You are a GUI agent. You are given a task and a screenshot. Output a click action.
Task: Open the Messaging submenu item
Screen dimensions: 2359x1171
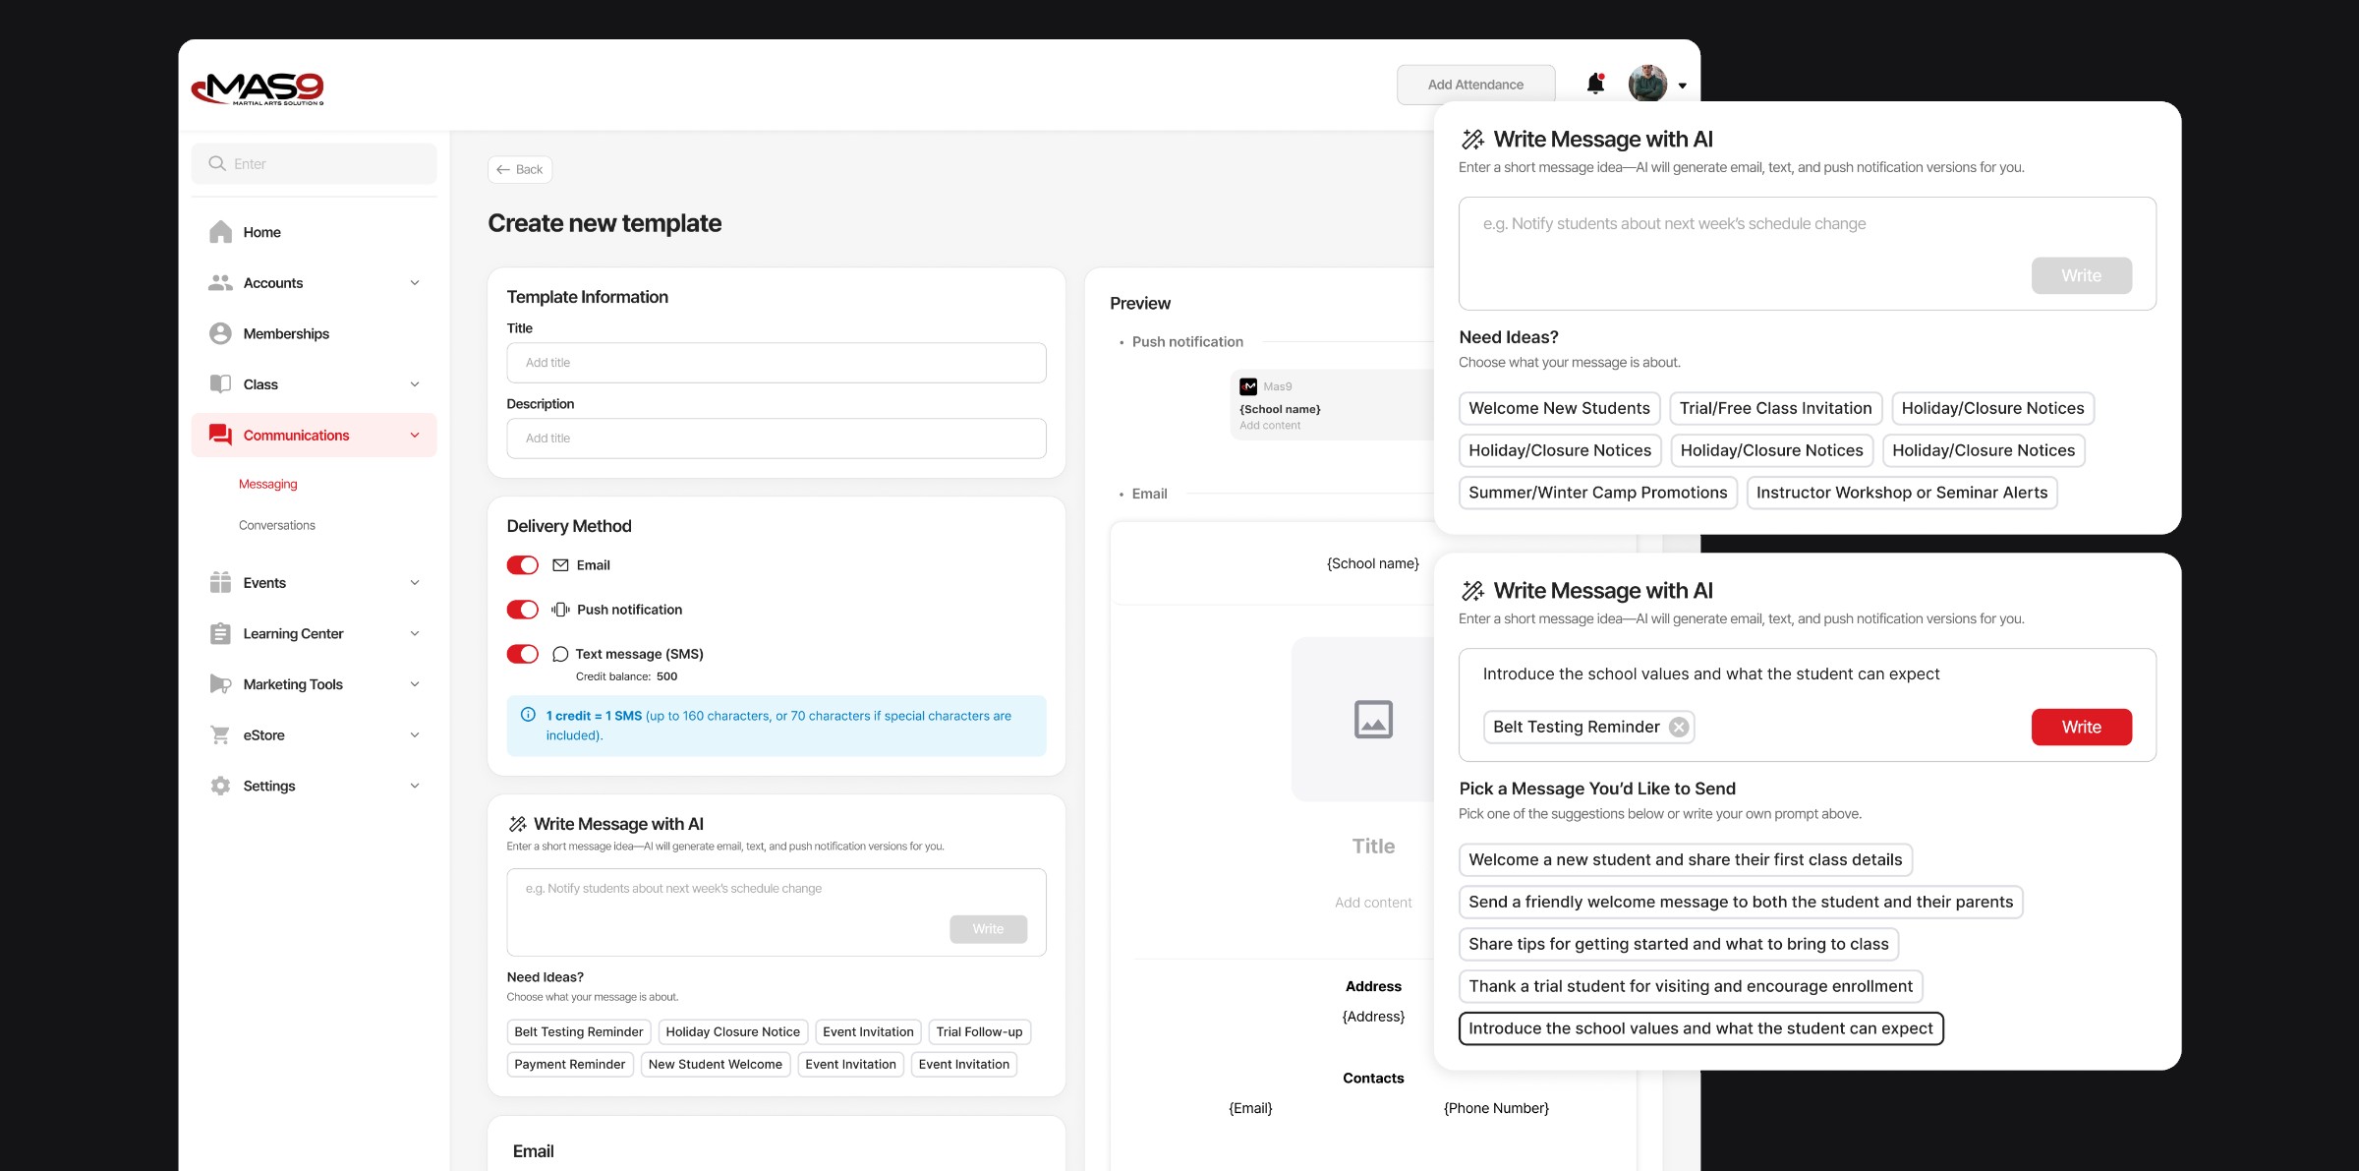(x=267, y=484)
